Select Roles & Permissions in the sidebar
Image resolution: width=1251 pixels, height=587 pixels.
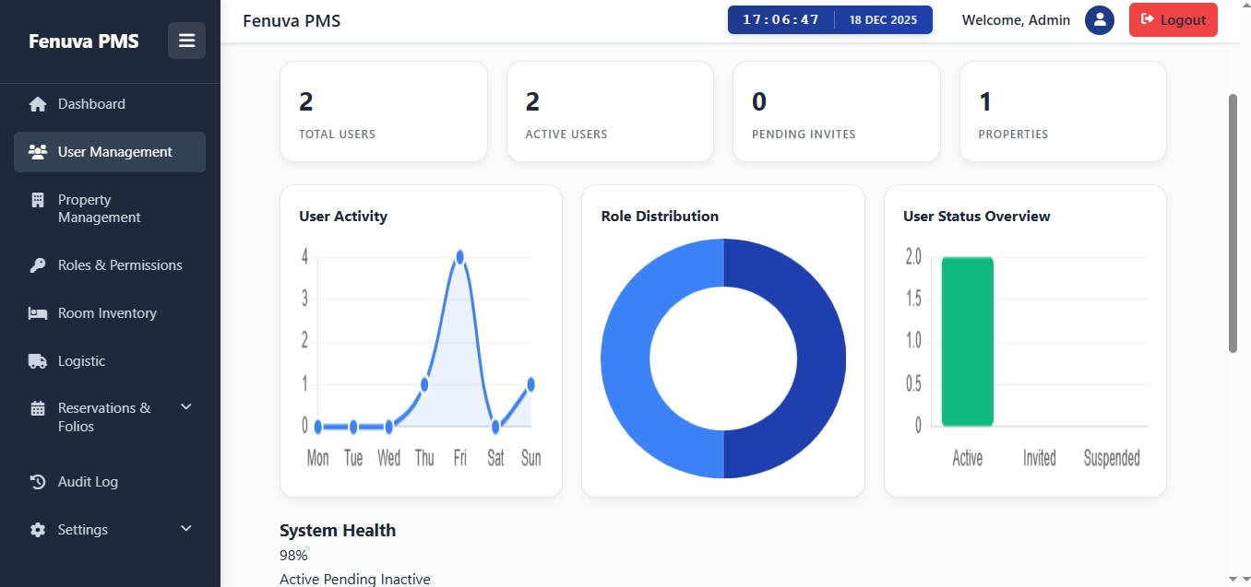(x=118, y=264)
